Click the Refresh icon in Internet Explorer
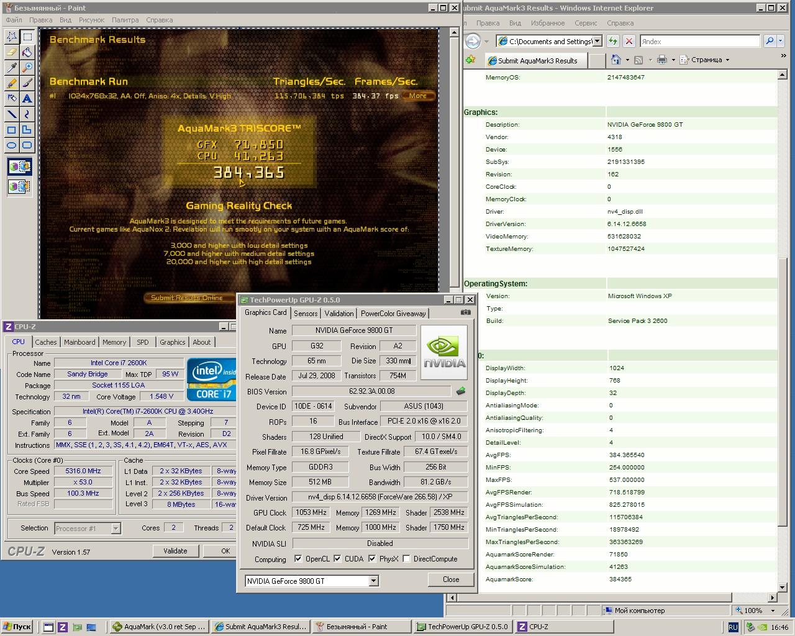Image resolution: width=795 pixels, height=636 pixels. tap(613, 41)
